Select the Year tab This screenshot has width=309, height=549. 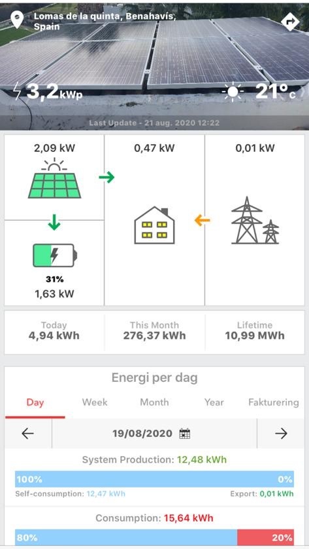(214, 402)
